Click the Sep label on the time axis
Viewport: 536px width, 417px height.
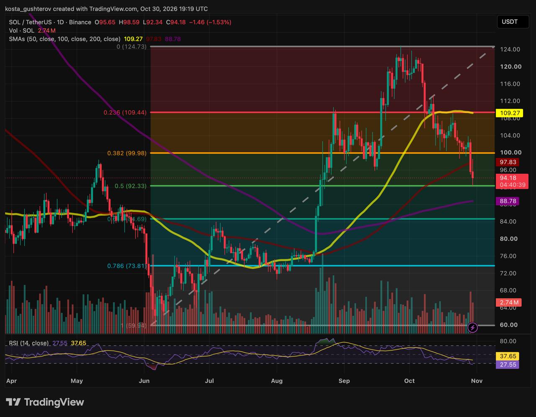344,381
